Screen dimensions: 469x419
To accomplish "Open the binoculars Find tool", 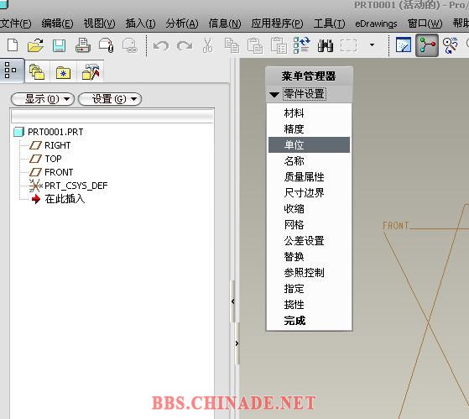I will coord(326,45).
